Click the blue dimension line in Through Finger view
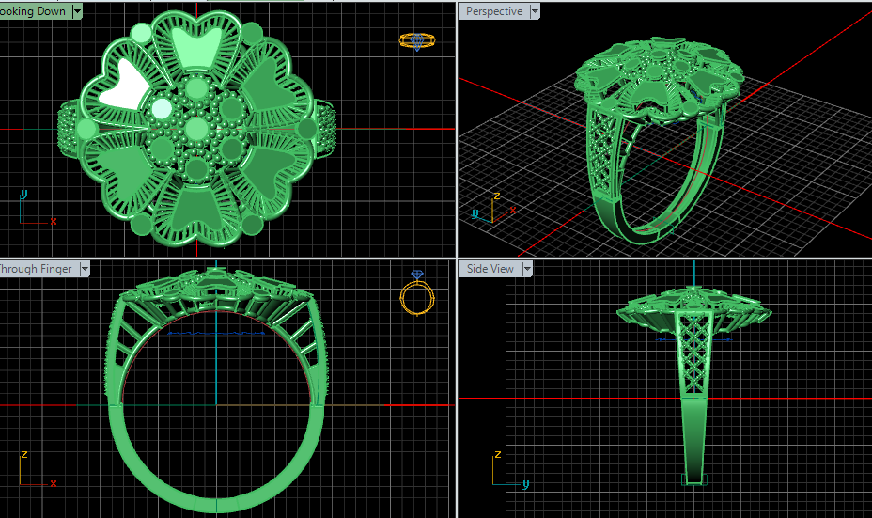 point(216,332)
